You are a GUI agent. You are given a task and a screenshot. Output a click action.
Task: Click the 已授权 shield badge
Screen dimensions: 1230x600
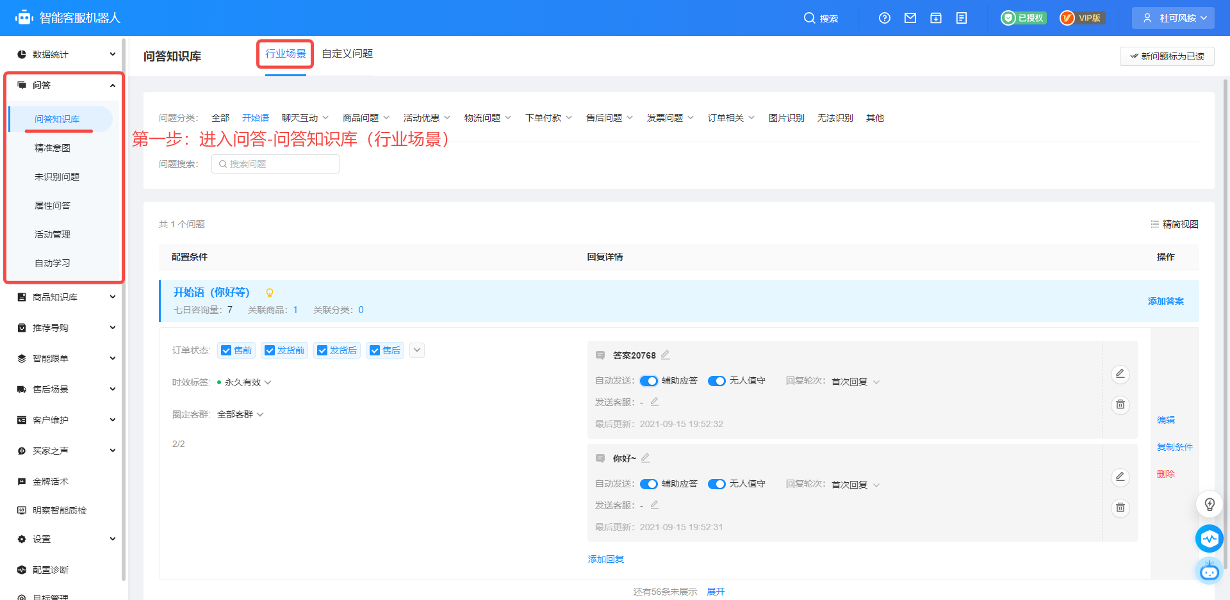point(1024,18)
